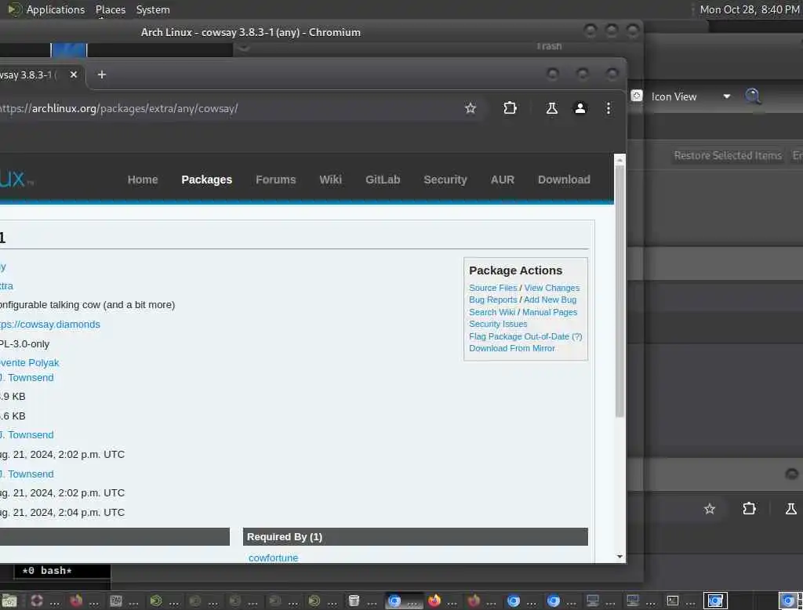Open the Download nav link
Image resolution: width=803 pixels, height=610 pixels.
click(564, 180)
